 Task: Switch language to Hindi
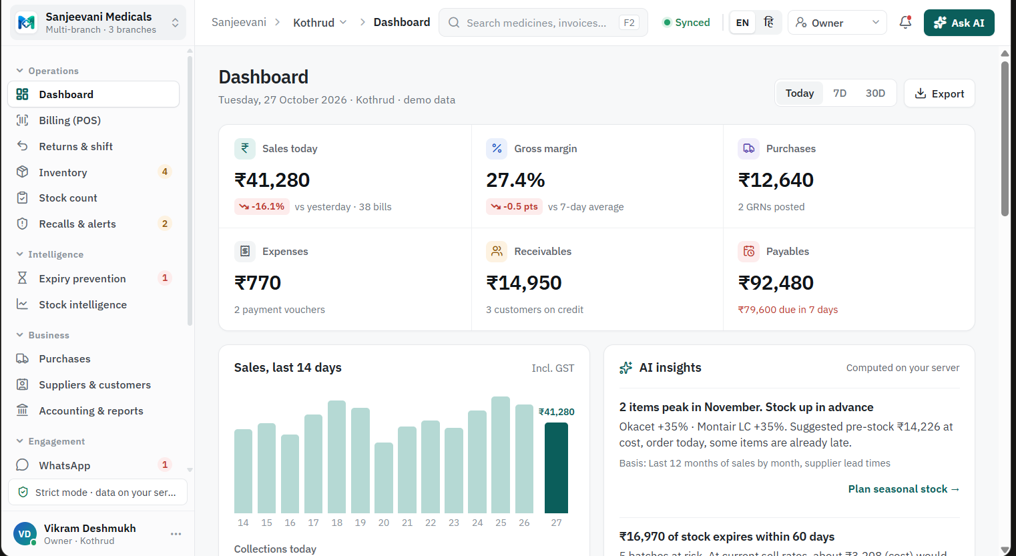click(x=768, y=23)
